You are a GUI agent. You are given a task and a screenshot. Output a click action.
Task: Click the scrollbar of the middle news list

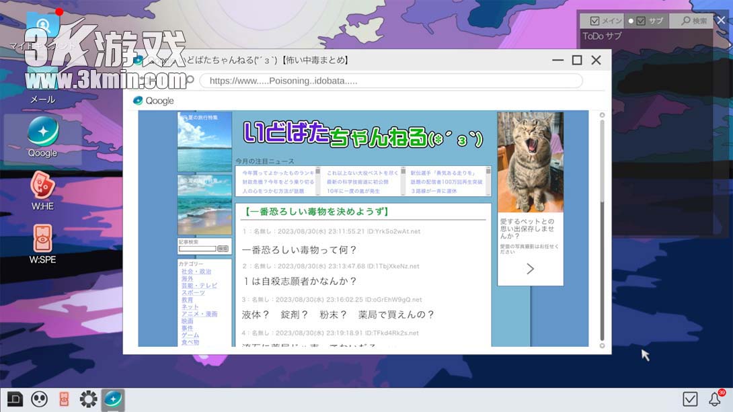(x=403, y=181)
